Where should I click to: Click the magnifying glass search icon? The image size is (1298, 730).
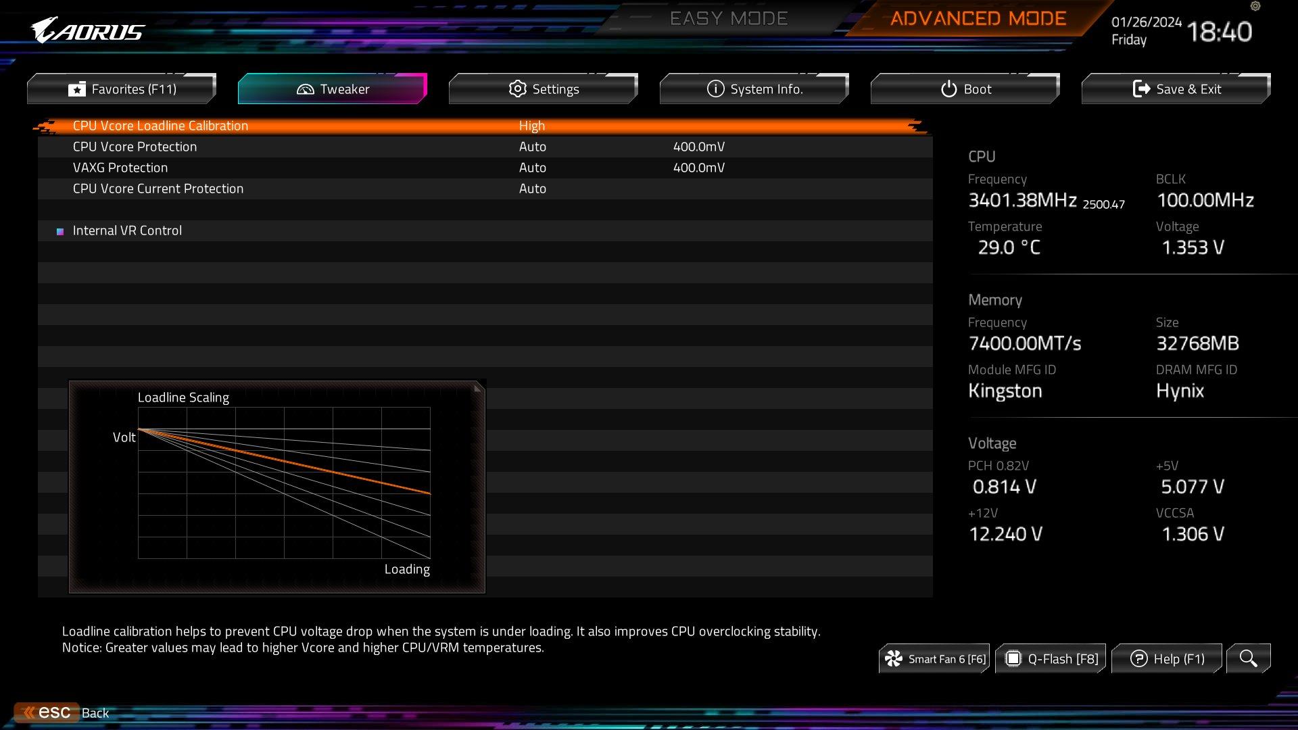pos(1248,658)
